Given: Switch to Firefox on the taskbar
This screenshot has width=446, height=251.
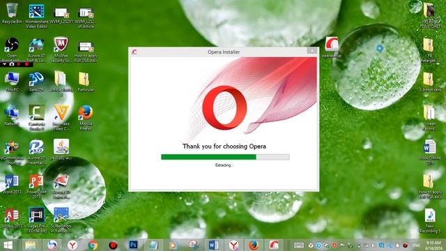Looking at the screenshot, I should [254, 245].
